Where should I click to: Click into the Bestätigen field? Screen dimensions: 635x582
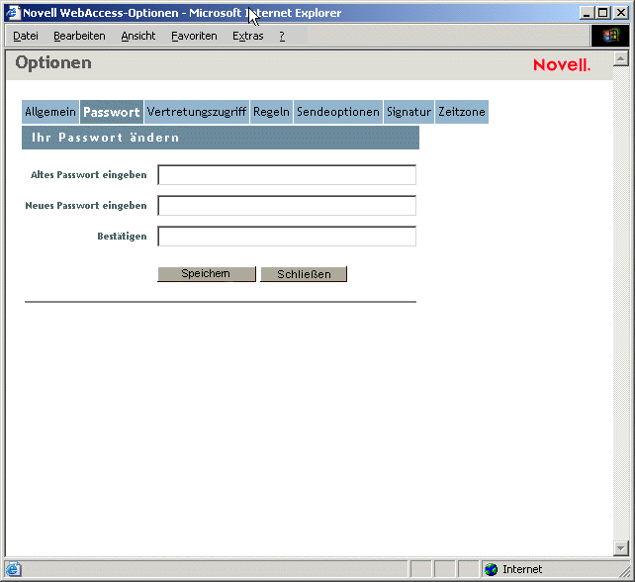coord(287,237)
